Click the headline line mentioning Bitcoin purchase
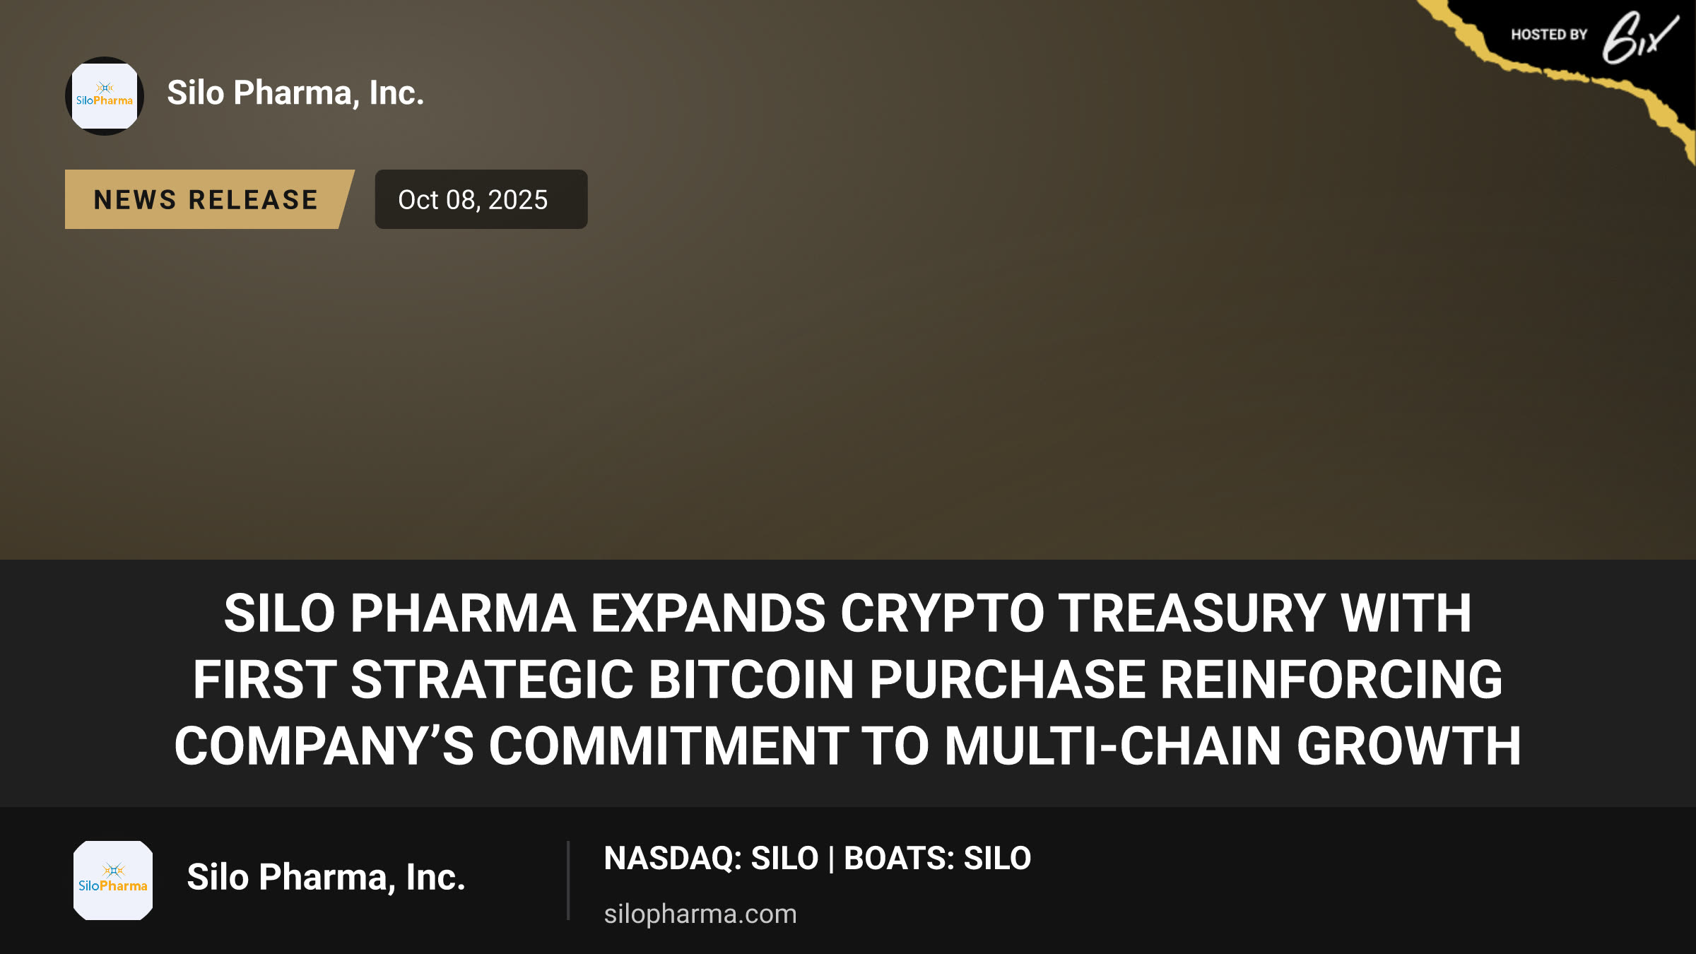The width and height of the screenshot is (1696, 954). [x=848, y=679]
